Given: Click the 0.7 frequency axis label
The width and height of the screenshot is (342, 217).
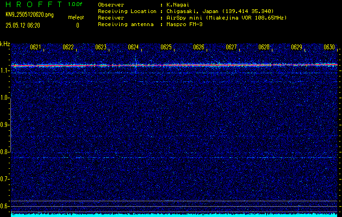Looking at the screenshot, I should click(x=4, y=179).
